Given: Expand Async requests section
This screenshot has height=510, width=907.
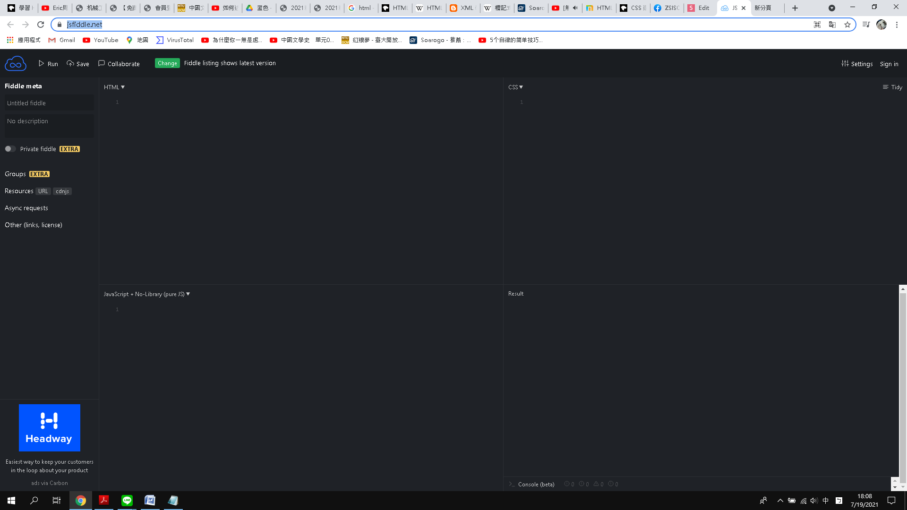Looking at the screenshot, I should pyautogui.click(x=26, y=208).
